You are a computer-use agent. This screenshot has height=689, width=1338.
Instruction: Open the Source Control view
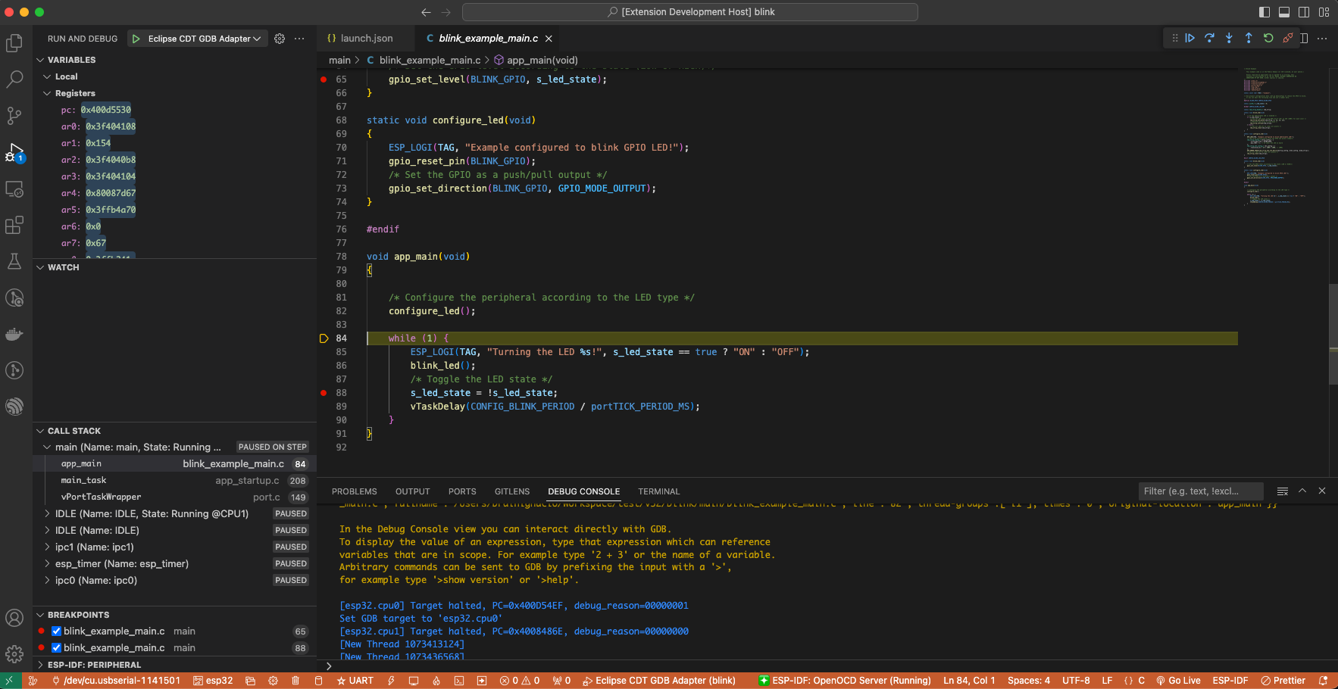pos(14,115)
